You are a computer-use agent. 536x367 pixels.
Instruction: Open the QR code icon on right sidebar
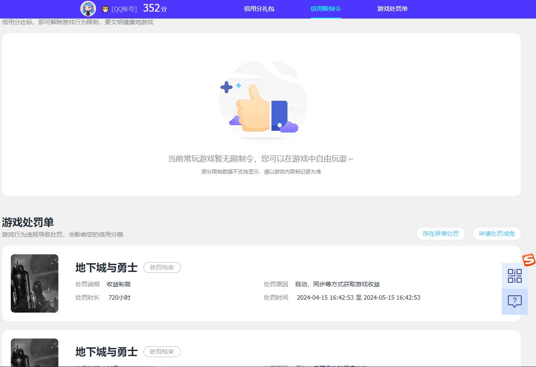click(515, 275)
